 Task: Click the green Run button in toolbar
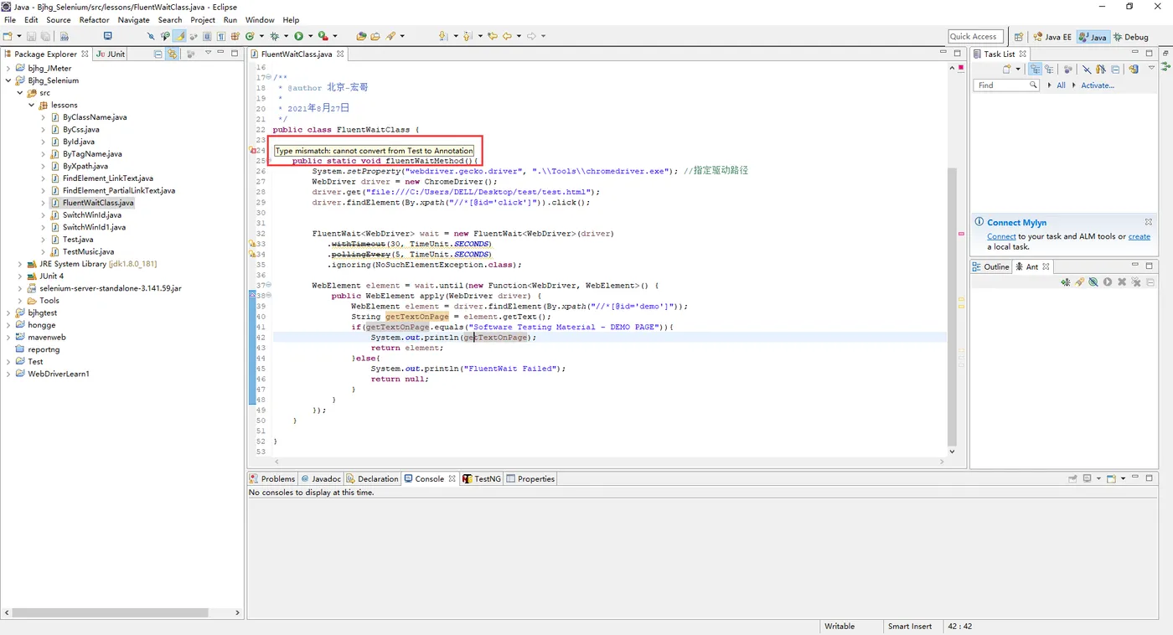(x=298, y=36)
